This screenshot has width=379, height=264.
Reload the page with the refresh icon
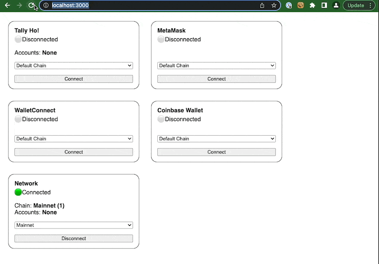click(31, 5)
